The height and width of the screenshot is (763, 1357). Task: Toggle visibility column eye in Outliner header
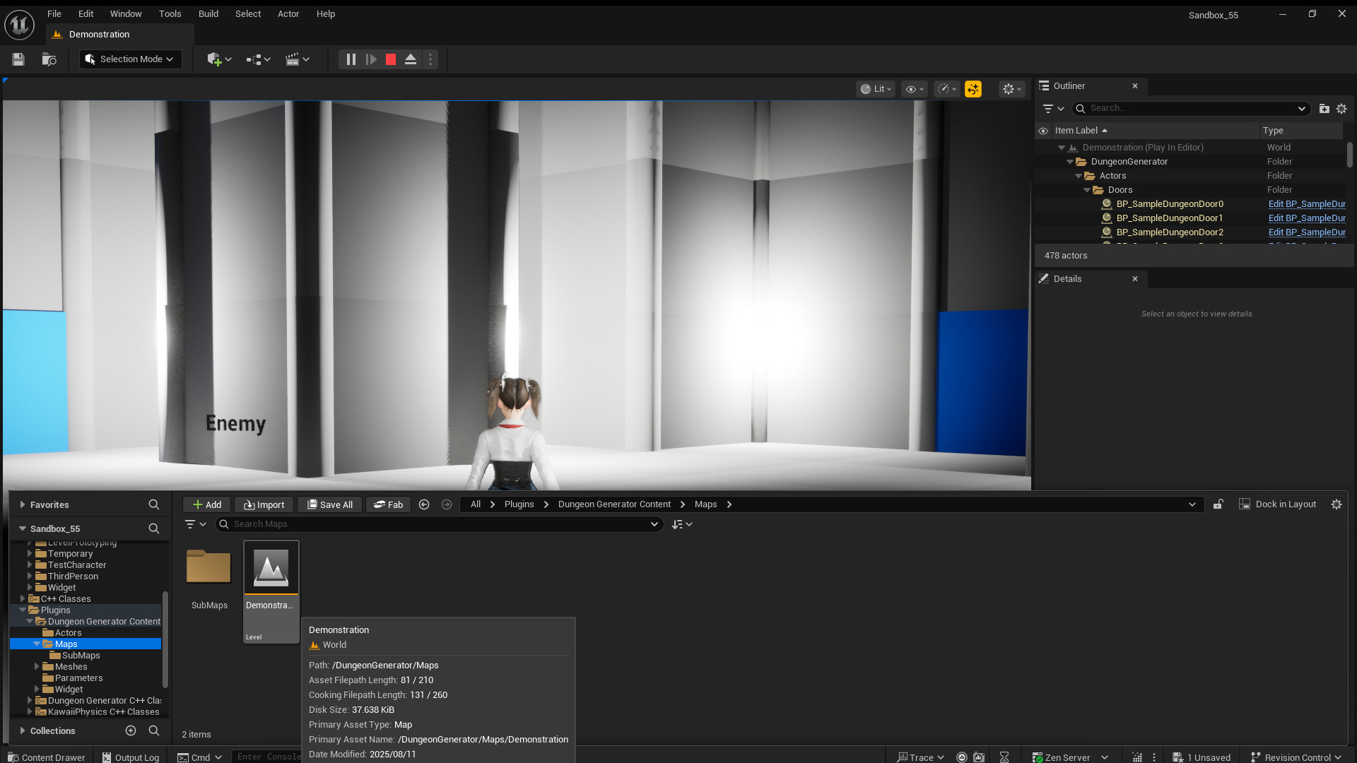[1043, 131]
